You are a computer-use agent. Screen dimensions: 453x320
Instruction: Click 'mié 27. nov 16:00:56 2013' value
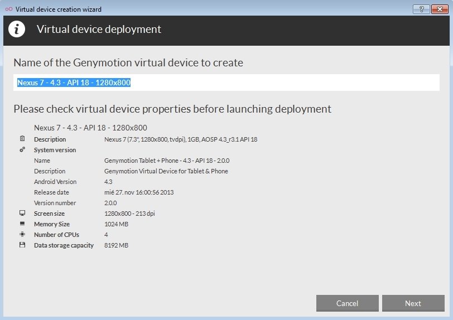pyautogui.click(x=139, y=192)
